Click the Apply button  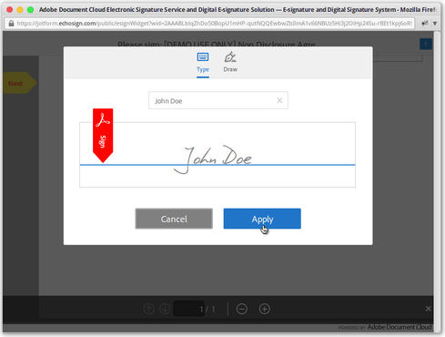262,219
